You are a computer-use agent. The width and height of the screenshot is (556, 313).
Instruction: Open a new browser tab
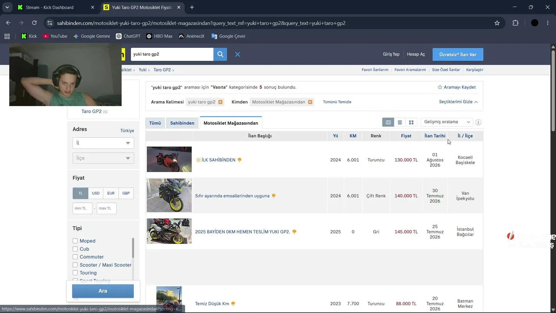(x=192, y=7)
